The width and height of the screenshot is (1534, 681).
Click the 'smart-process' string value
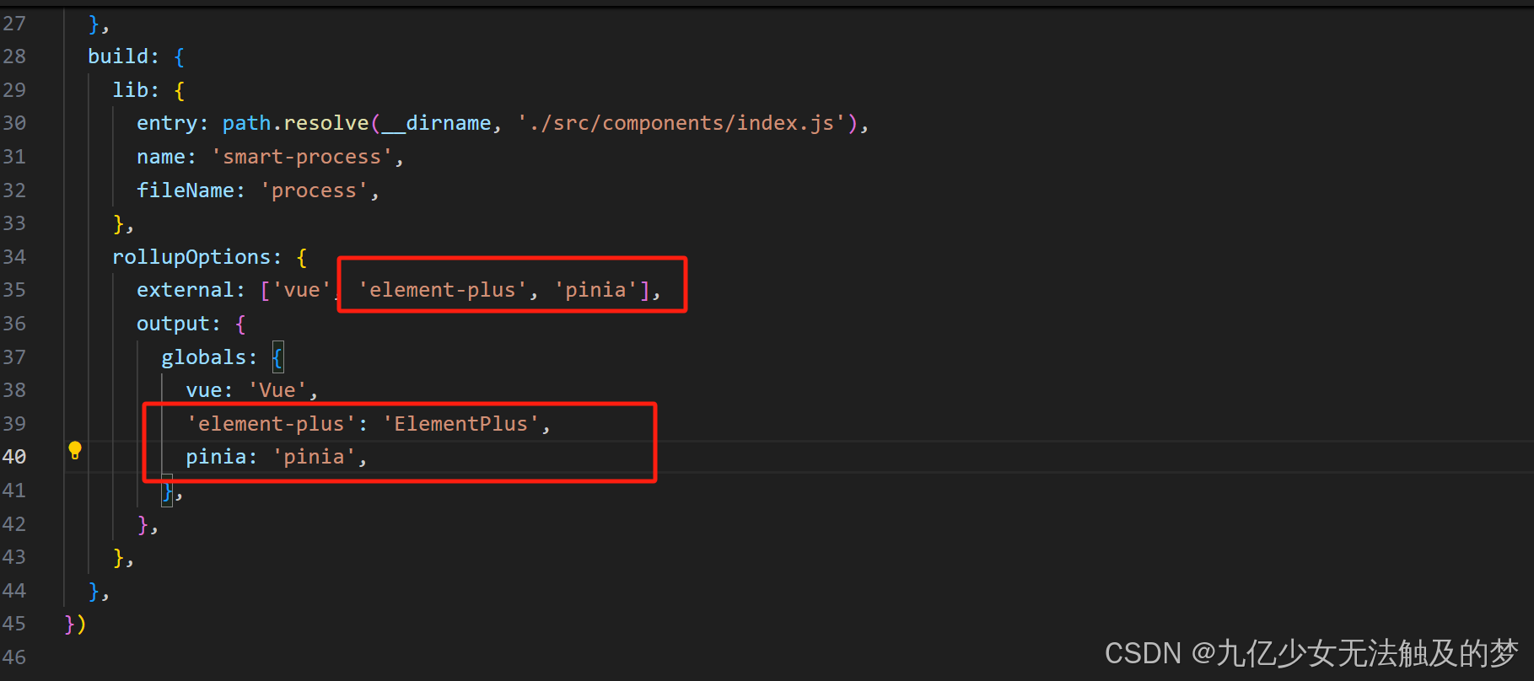coord(302,157)
